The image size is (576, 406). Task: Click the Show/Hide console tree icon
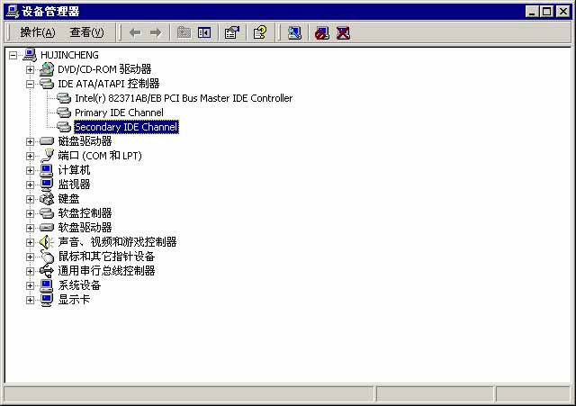pyautogui.click(x=204, y=32)
